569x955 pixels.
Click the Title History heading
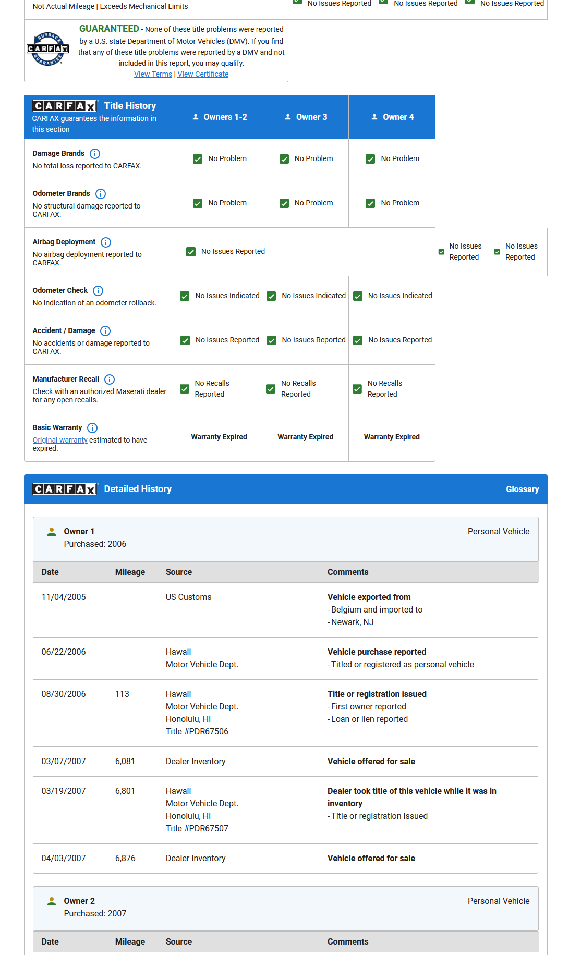coord(130,106)
